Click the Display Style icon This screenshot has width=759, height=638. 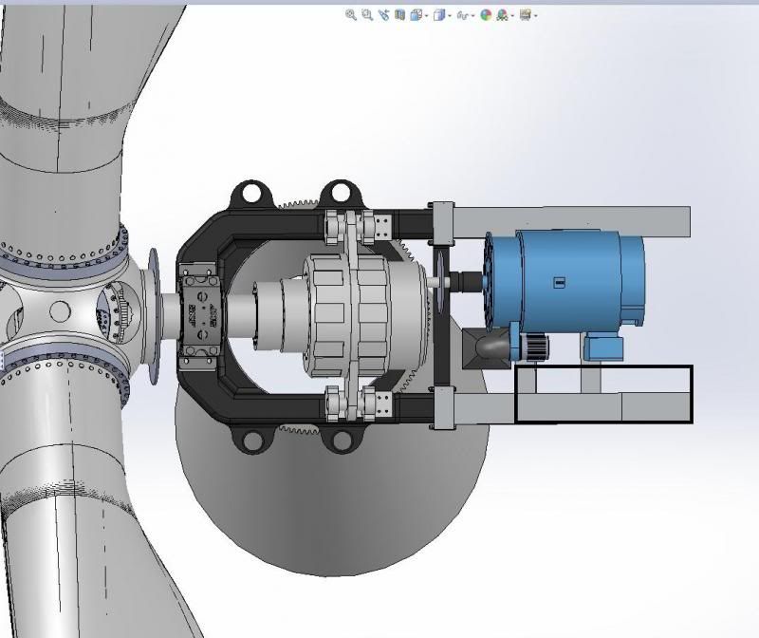(x=439, y=15)
